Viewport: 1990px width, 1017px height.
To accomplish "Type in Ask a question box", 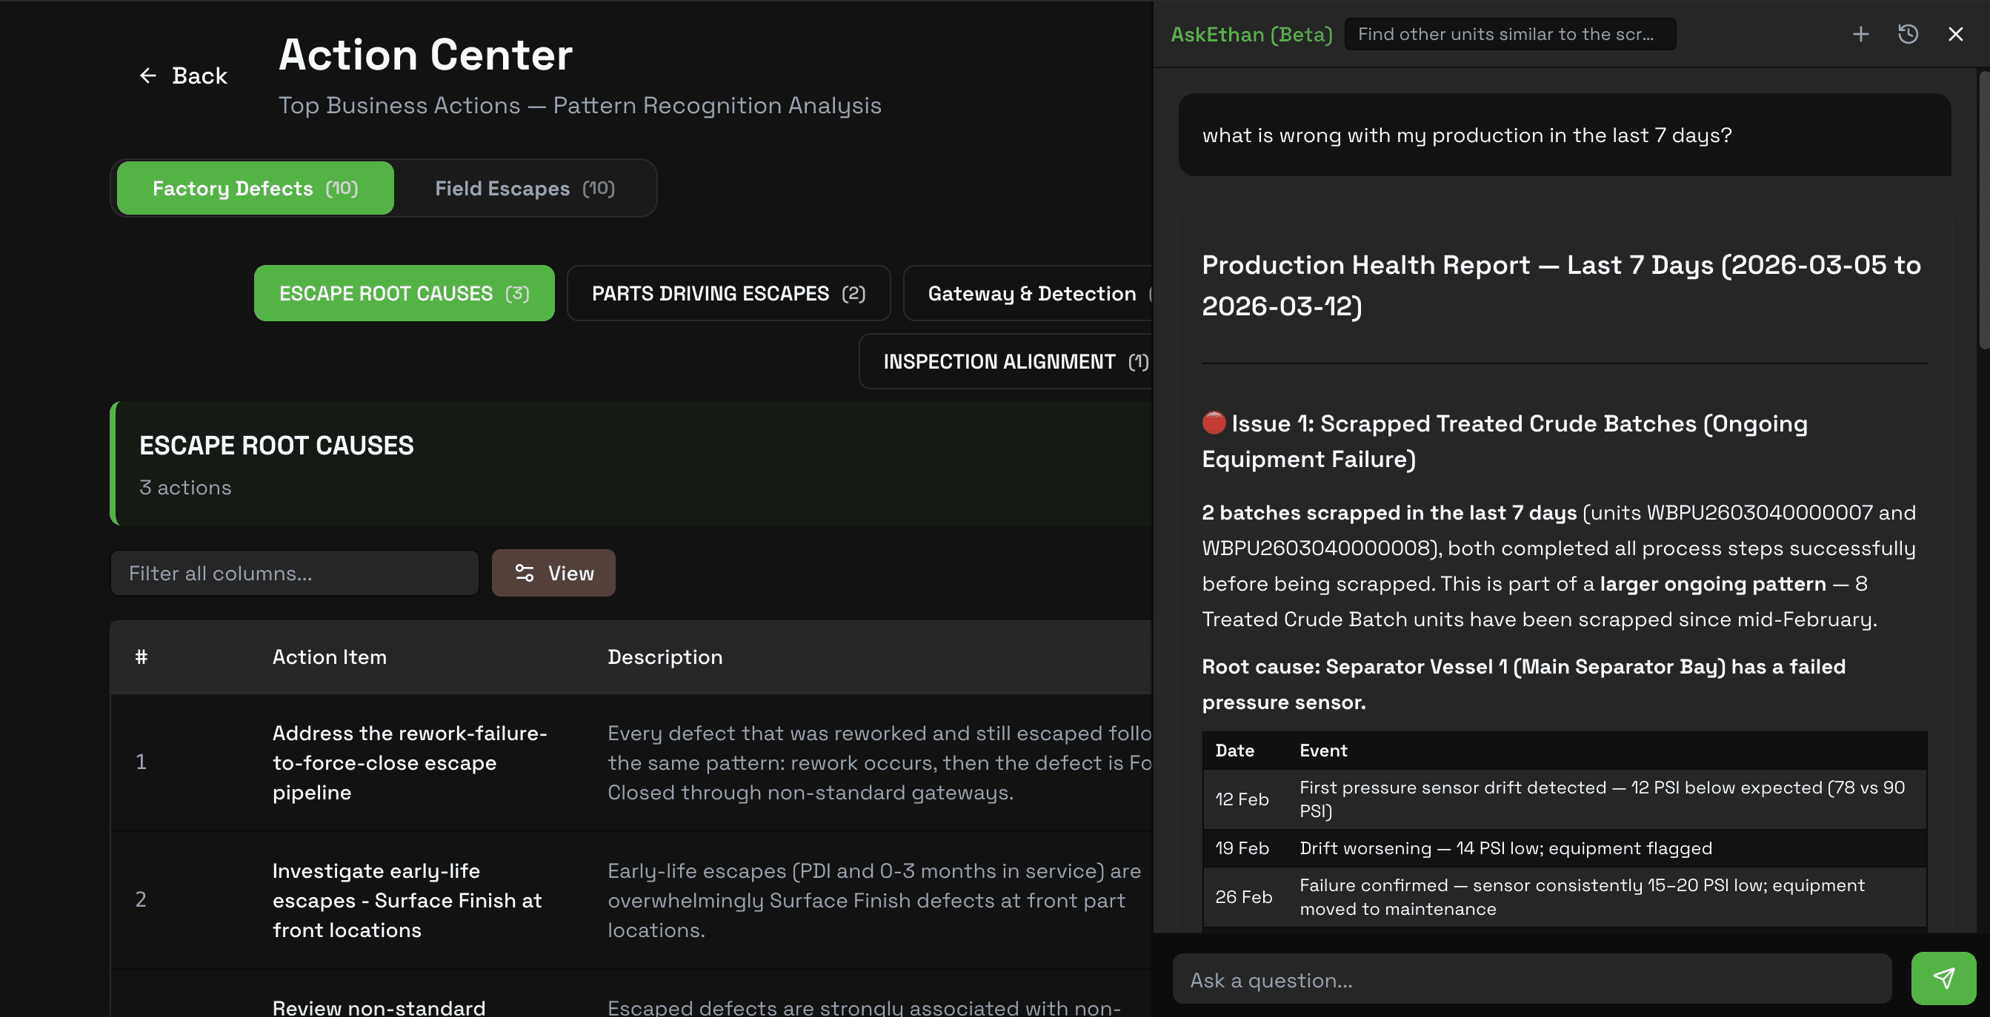I will [x=1531, y=980].
